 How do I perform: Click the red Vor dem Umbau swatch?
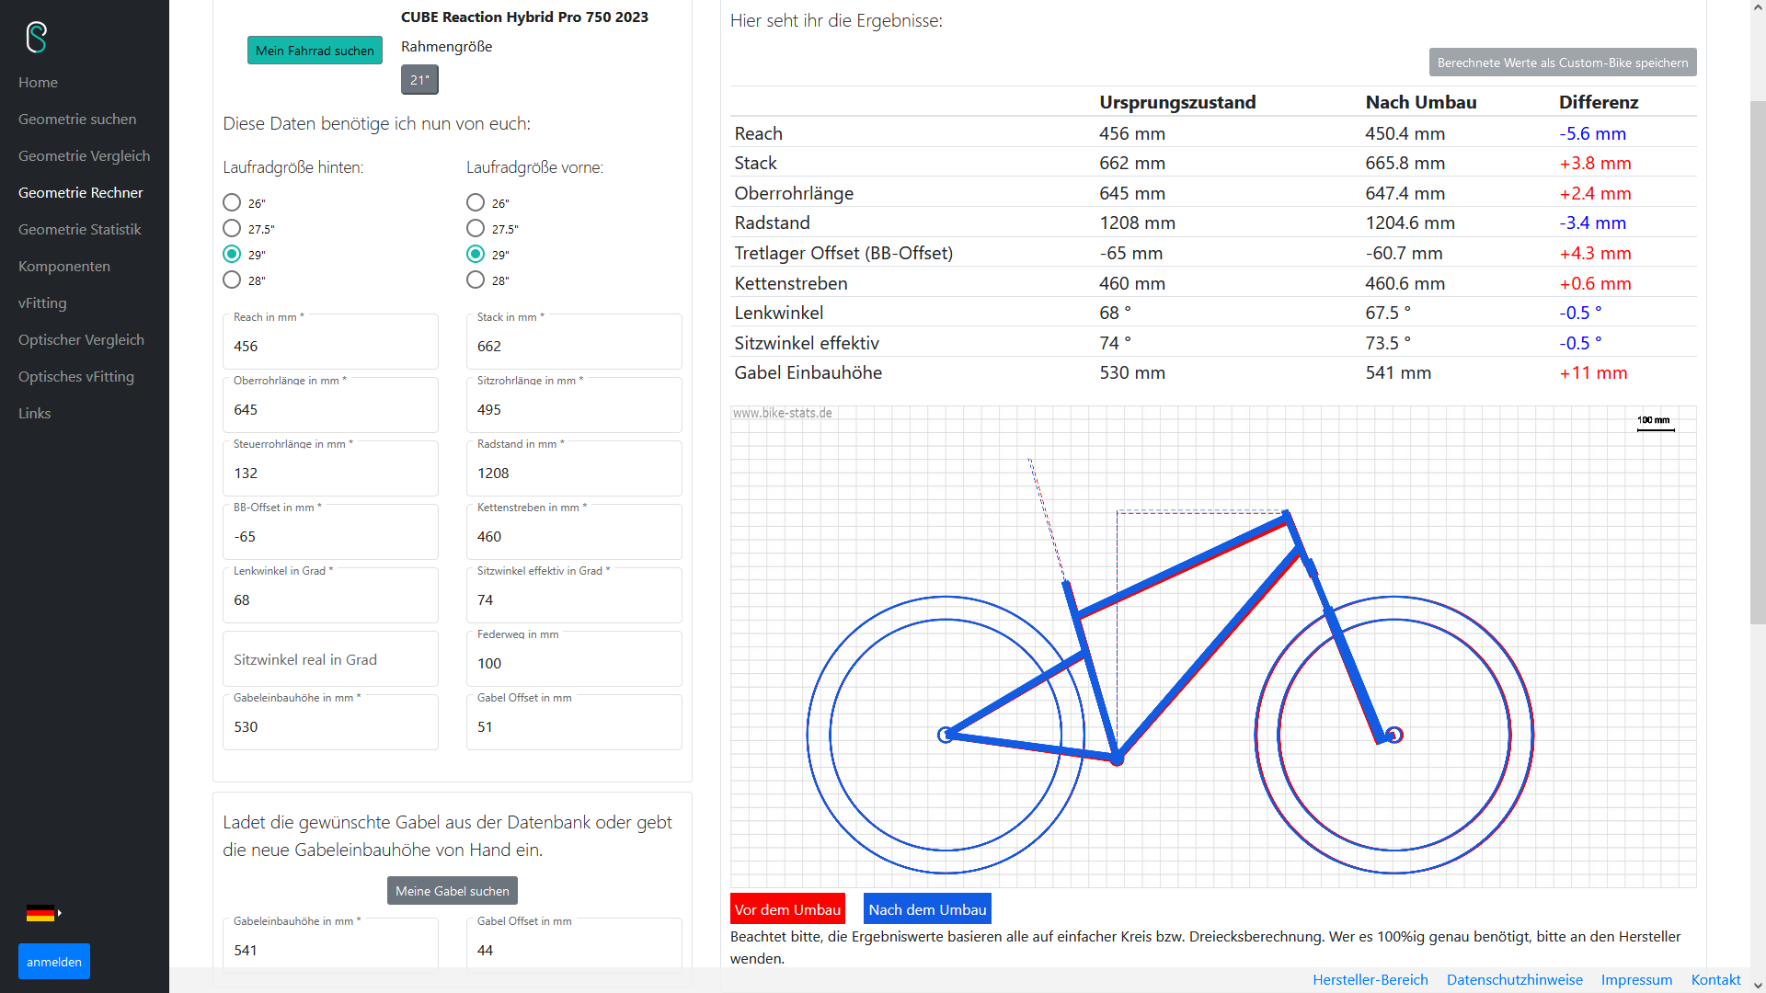787,909
